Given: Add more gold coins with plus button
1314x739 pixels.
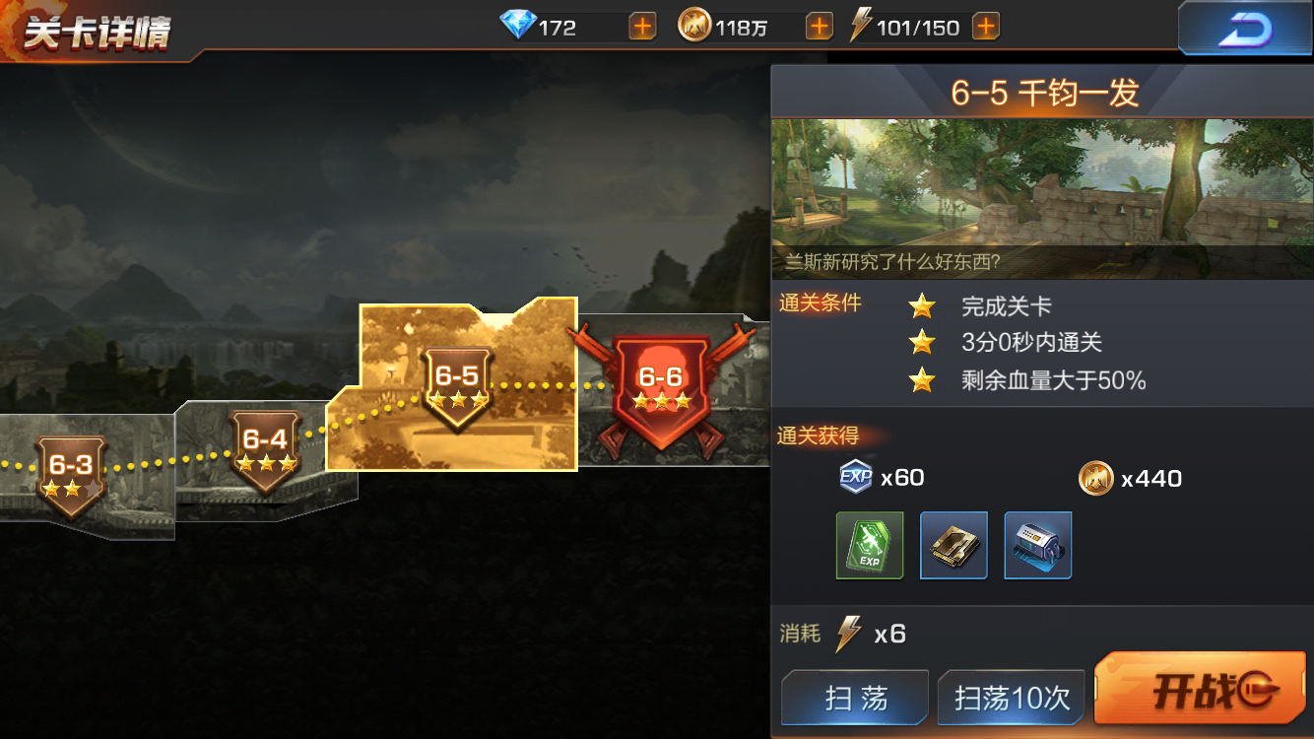Looking at the screenshot, I should tap(819, 27).
